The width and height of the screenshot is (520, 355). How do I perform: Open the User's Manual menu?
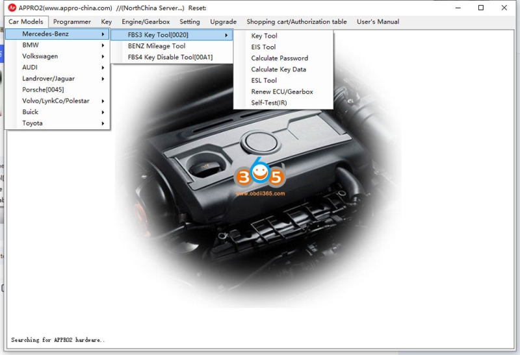[x=378, y=22]
